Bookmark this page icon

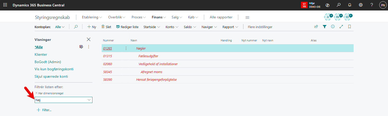pos(349,27)
